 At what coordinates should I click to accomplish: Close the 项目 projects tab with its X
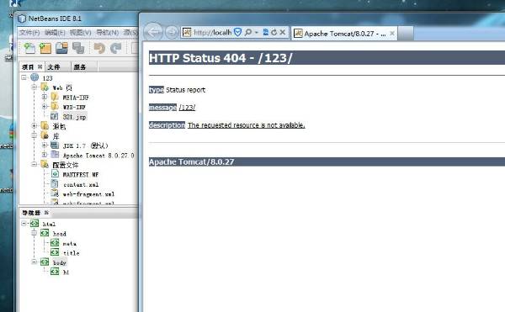pyautogui.click(x=40, y=66)
